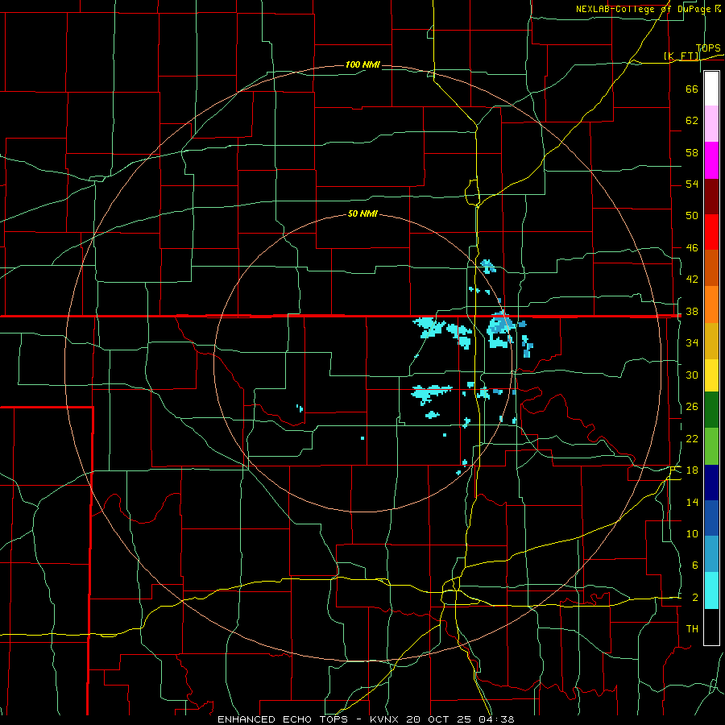Screen dimensions: 725x725
Task: Pick the gold legend swatch
Action: [711, 341]
